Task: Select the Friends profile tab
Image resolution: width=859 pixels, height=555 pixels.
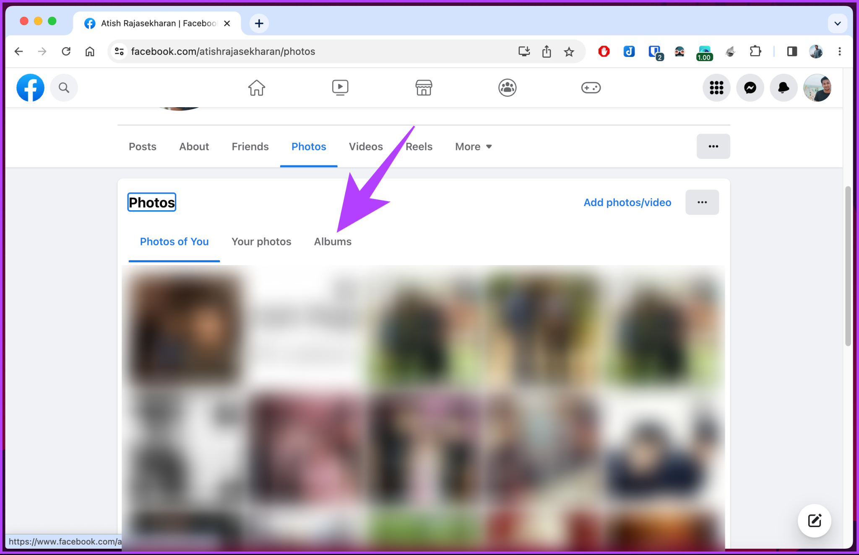Action: [250, 147]
